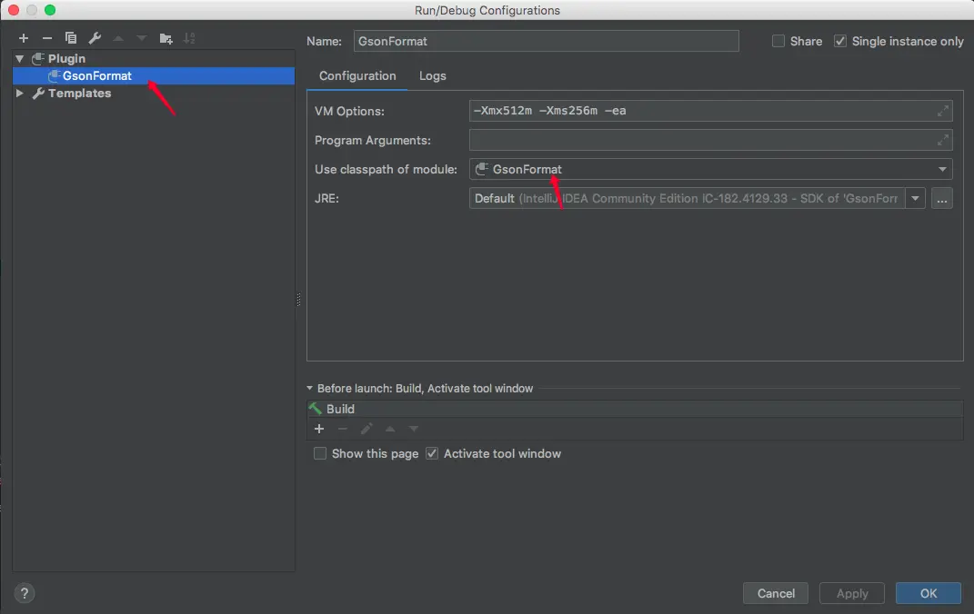Click the Apply button
Screen dimensions: 974x614
(x=852, y=593)
